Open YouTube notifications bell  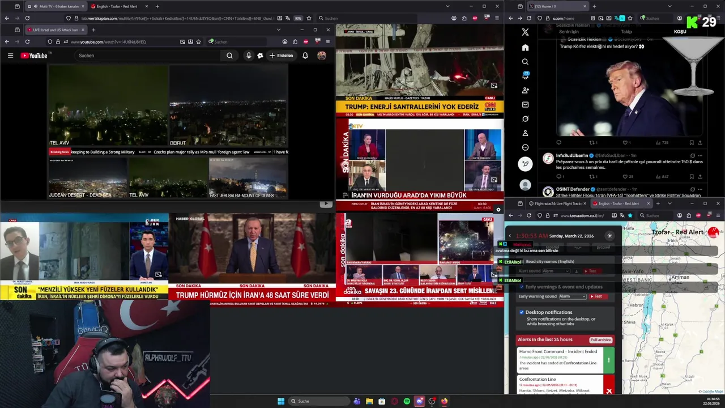pos(305,56)
